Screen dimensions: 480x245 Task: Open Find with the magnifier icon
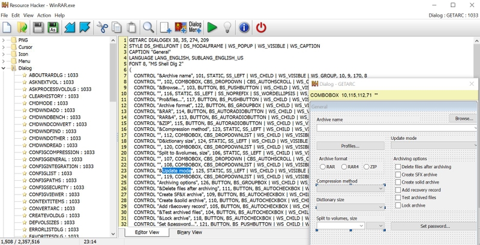148,28
